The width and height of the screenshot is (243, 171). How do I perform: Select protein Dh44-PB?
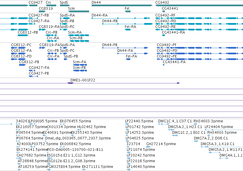[x=125, y=48]
